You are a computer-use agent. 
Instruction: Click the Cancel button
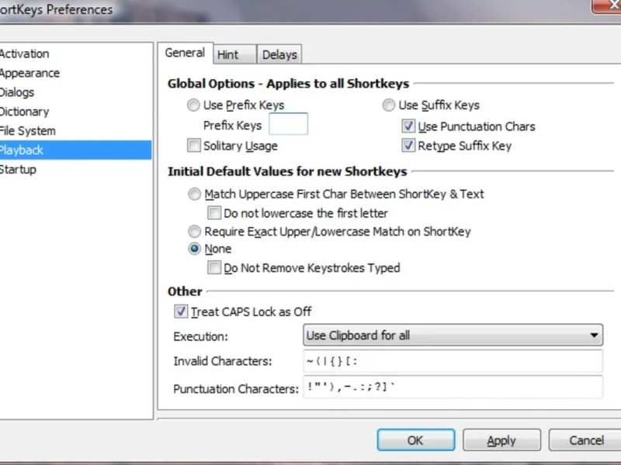585,440
